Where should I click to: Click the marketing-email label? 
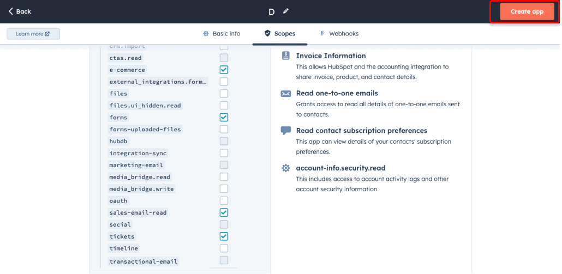[x=136, y=165]
